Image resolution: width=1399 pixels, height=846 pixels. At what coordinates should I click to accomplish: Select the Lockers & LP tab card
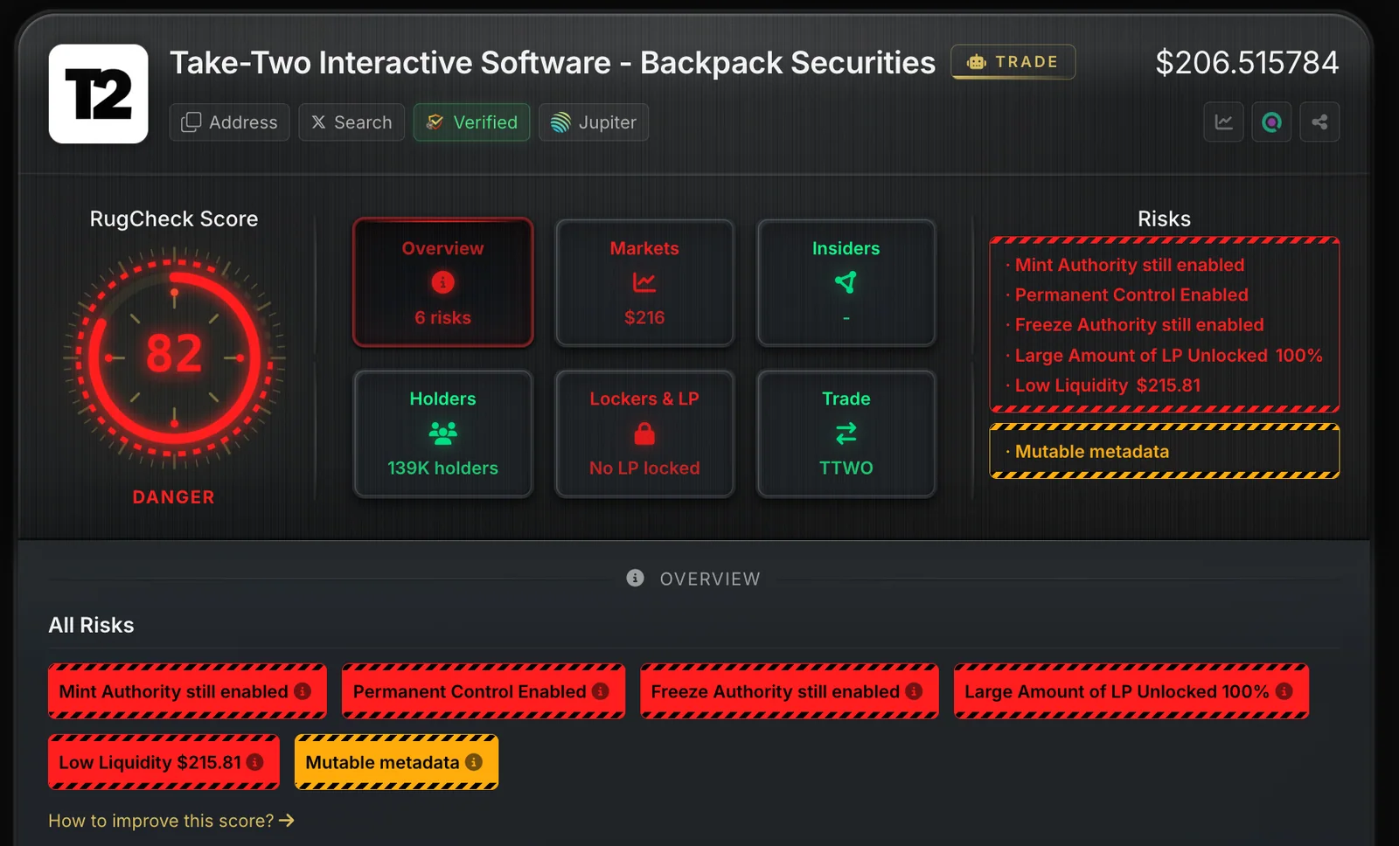point(644,433)
